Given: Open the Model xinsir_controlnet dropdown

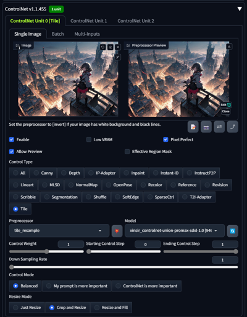Looking at the screenshot, I should (175, 231).
